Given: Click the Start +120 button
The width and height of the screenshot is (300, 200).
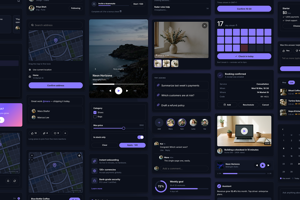Looking at the screenshot, I should (138, 4).
